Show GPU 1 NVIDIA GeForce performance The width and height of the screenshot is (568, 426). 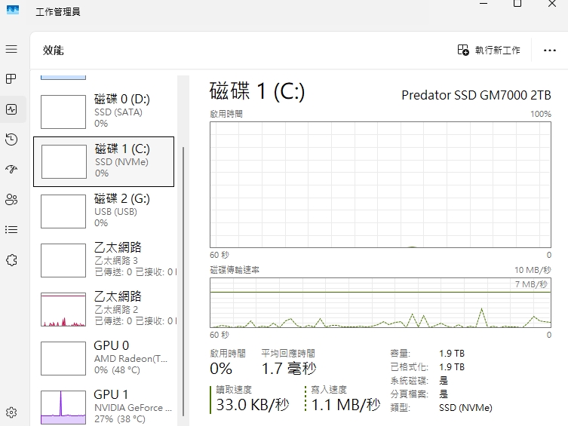click(104, 406)
